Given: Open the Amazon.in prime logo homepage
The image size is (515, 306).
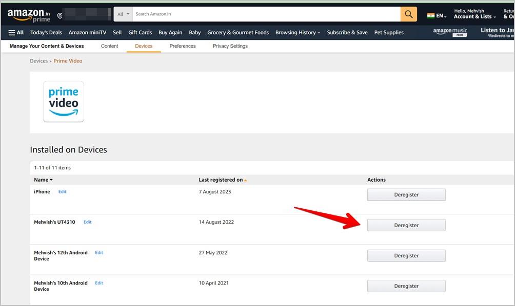Looking at the screenshot, I should pyautogui.click(x=29, y=15).
